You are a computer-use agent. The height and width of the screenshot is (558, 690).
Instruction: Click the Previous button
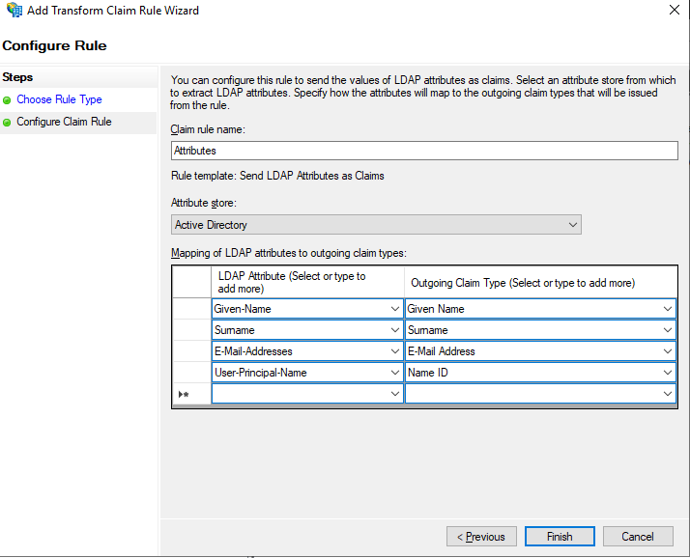click(x=481, y=537)
